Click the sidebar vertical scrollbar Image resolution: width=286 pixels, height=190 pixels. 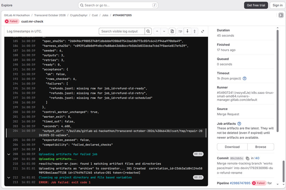pyautogui.click(x=277, y=81)
